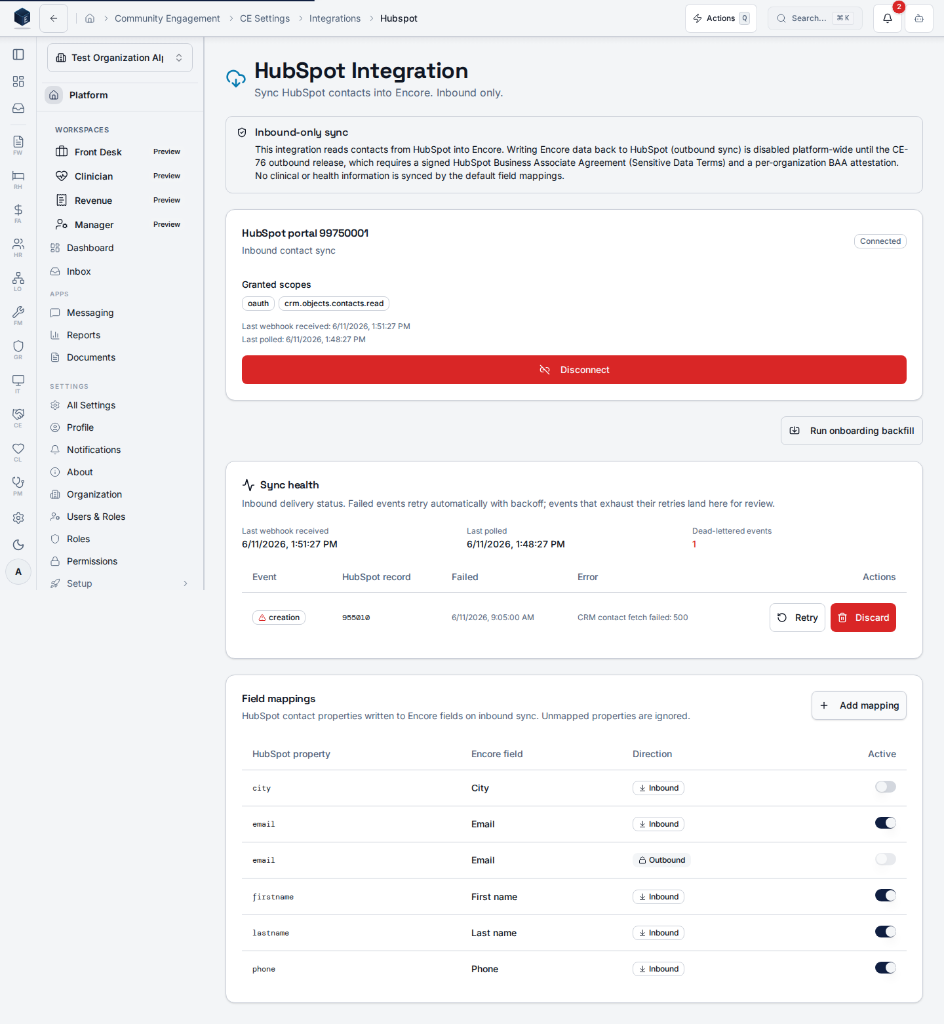Viewport: 944px width, 1024px height.
Task: Open the FW document module icon
Action: [x=18, y=145]
